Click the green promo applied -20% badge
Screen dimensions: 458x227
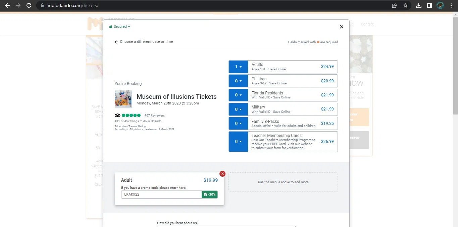pos(210,194)
